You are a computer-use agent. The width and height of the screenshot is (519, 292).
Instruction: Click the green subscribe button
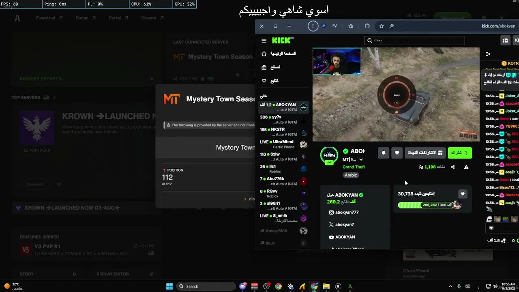point(460,153)
